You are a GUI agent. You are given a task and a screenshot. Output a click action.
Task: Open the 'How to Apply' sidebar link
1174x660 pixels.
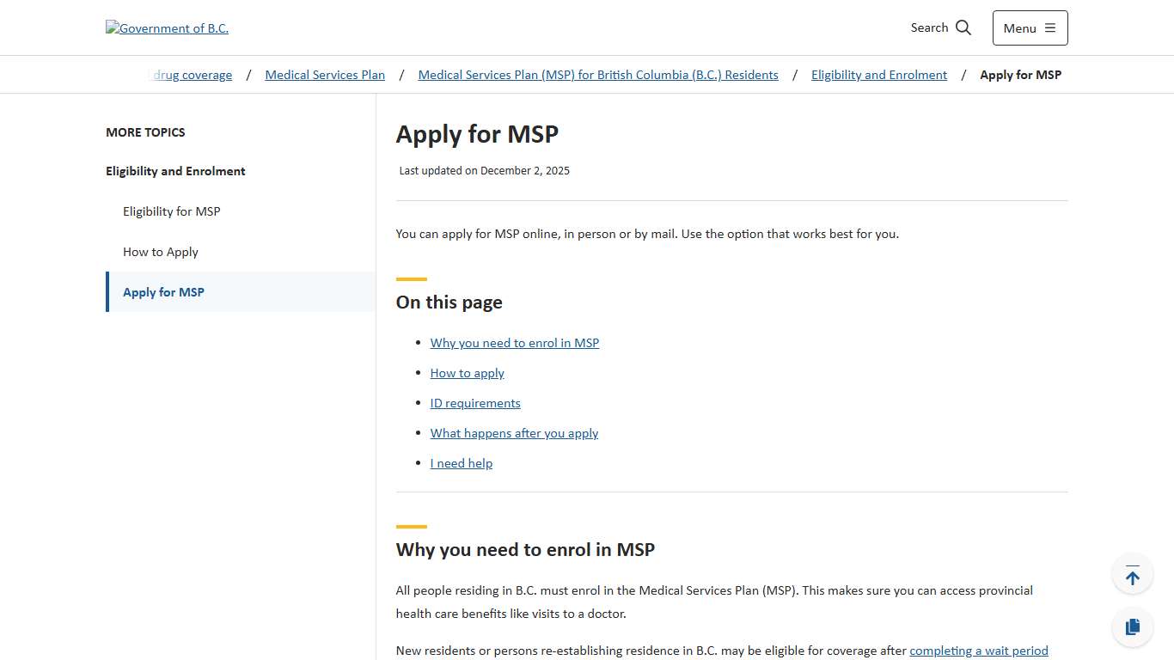coord(161,251)
